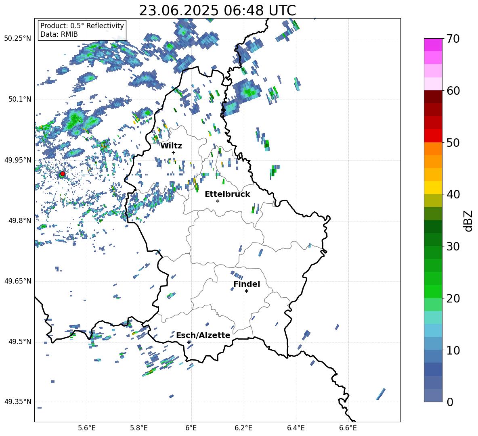Click the red radar location marker
The height and width of the screenshot is (436, 478).
click(63, 174)
